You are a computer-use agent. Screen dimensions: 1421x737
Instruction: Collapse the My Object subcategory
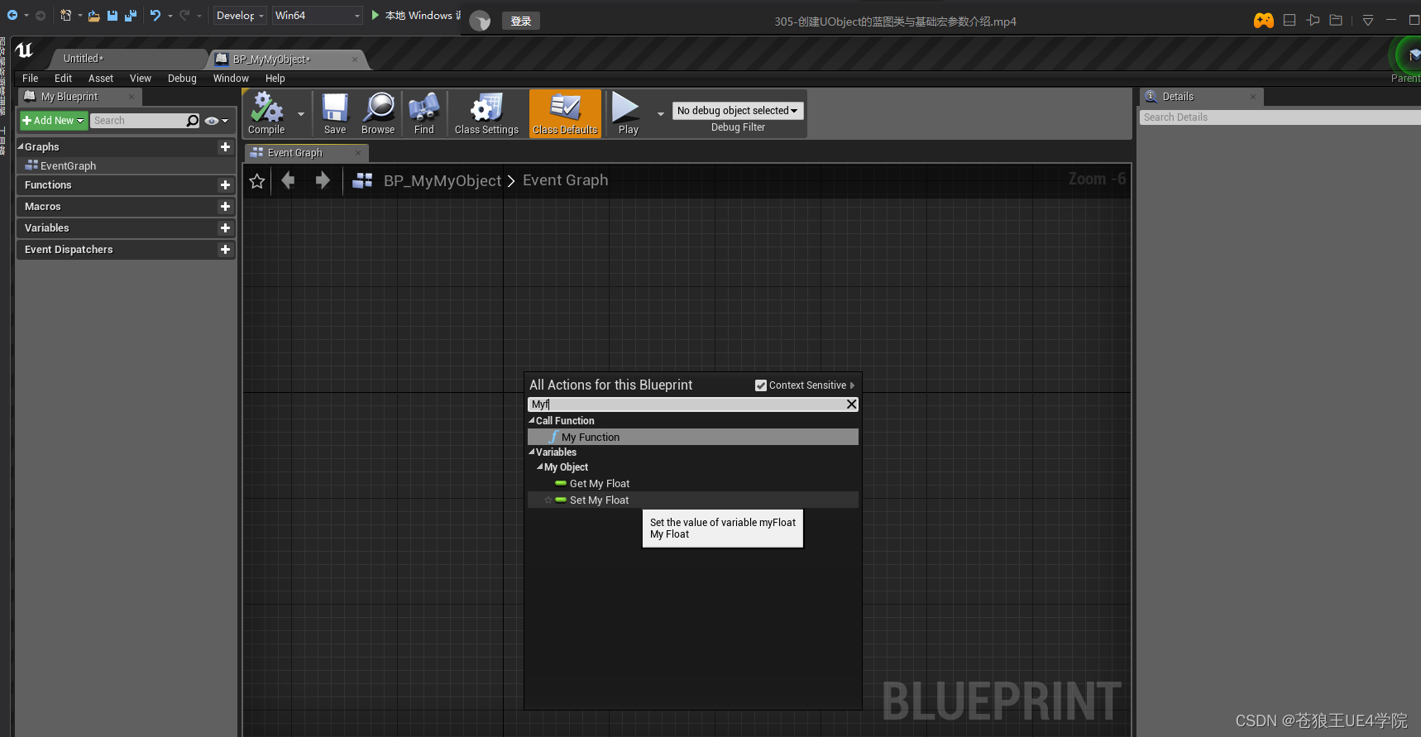[x=540, y=467]
